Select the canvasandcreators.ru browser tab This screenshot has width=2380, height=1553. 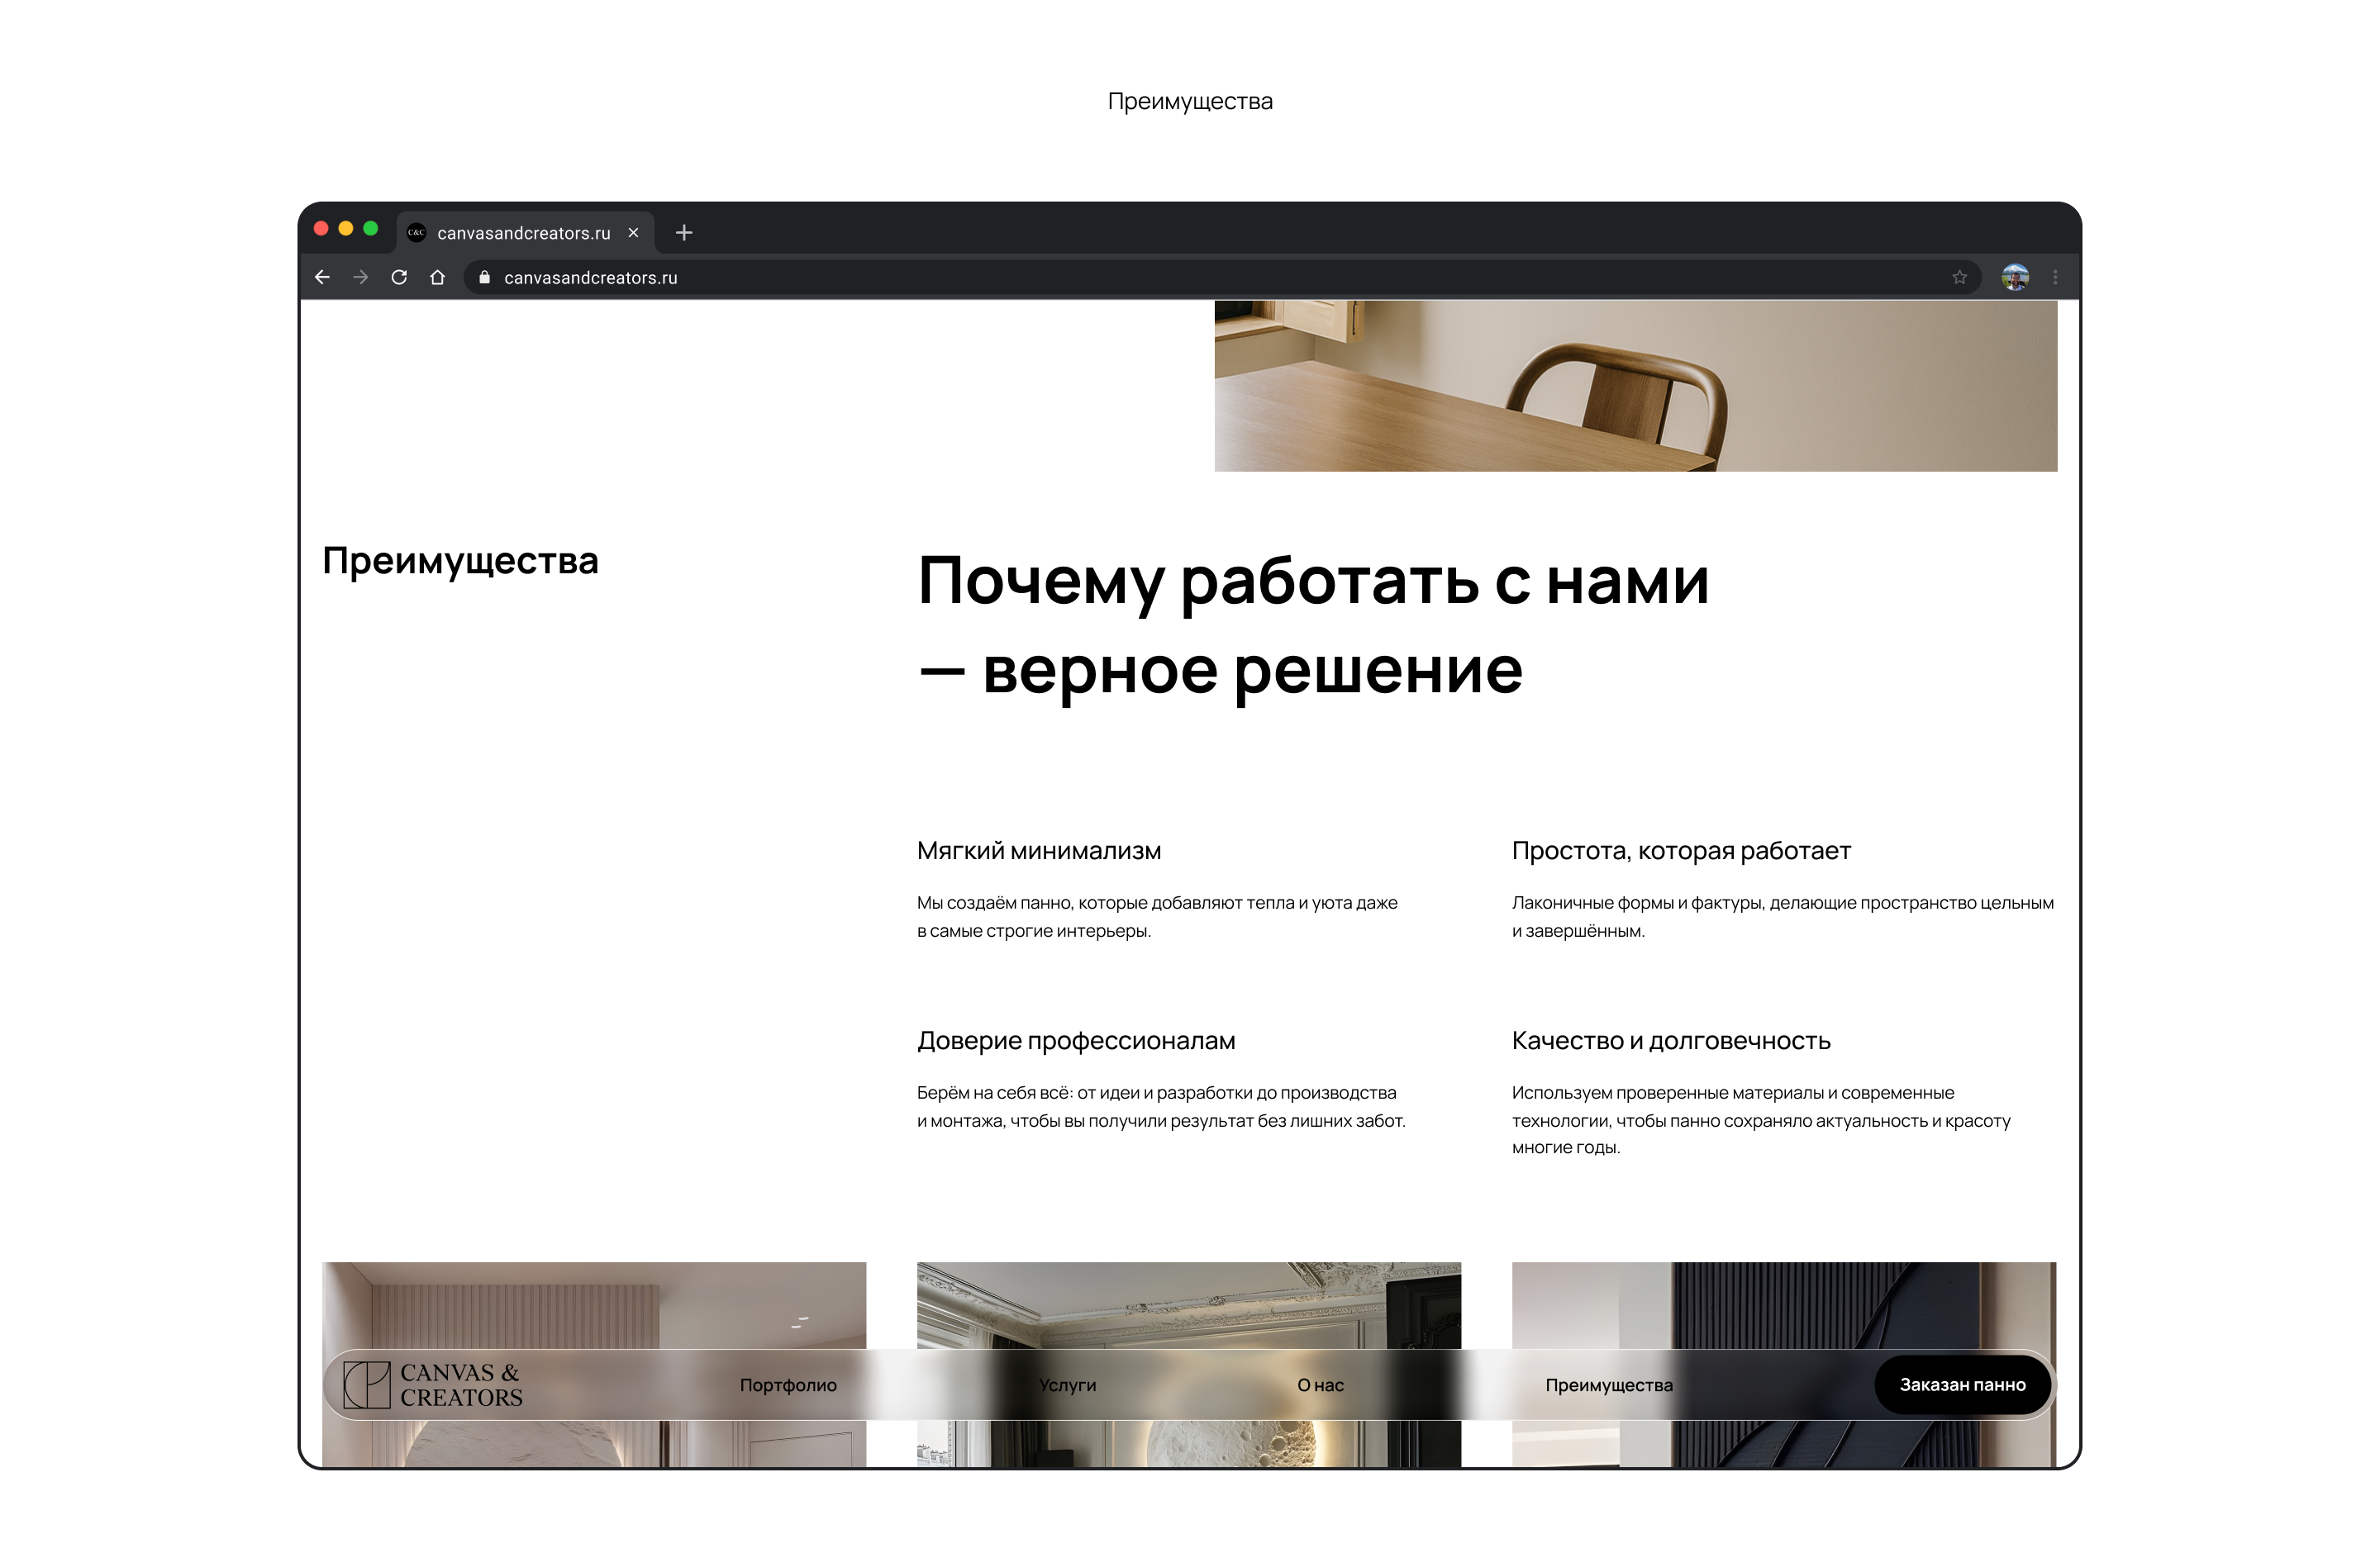point(522,233)
